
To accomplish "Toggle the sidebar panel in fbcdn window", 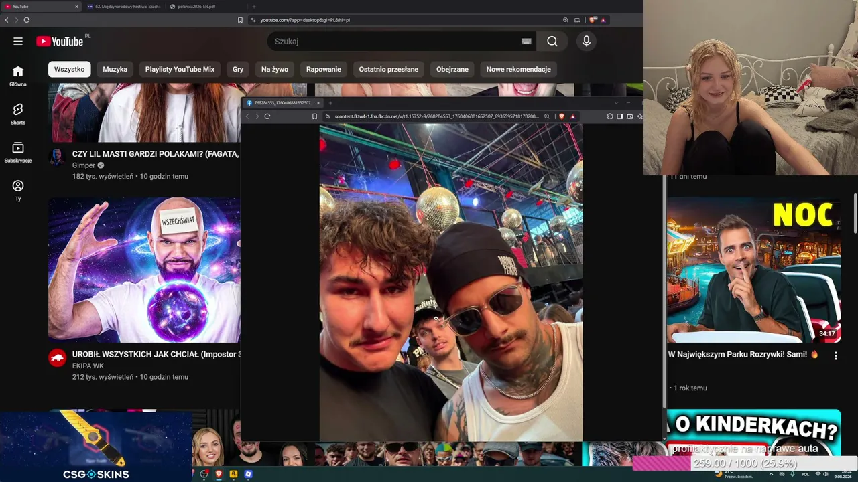I will pos(620,116).
